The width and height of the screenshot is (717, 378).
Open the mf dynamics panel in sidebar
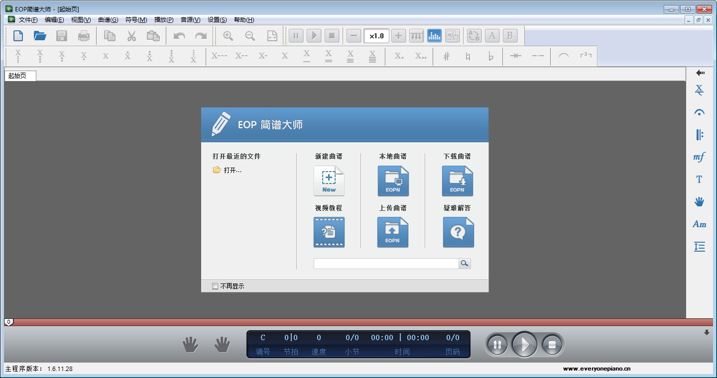700,157
